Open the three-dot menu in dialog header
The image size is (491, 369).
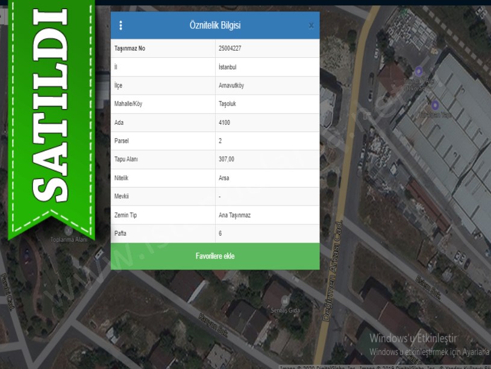[120, 25]
